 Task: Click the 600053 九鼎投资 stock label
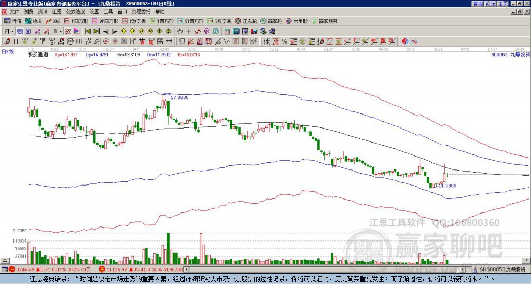pyautogui.click(x=511, y=54)
